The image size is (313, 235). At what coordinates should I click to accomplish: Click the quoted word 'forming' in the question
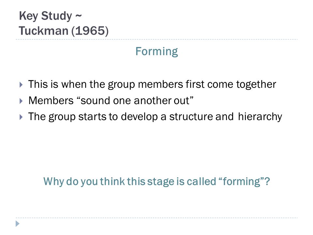[242, 182]
